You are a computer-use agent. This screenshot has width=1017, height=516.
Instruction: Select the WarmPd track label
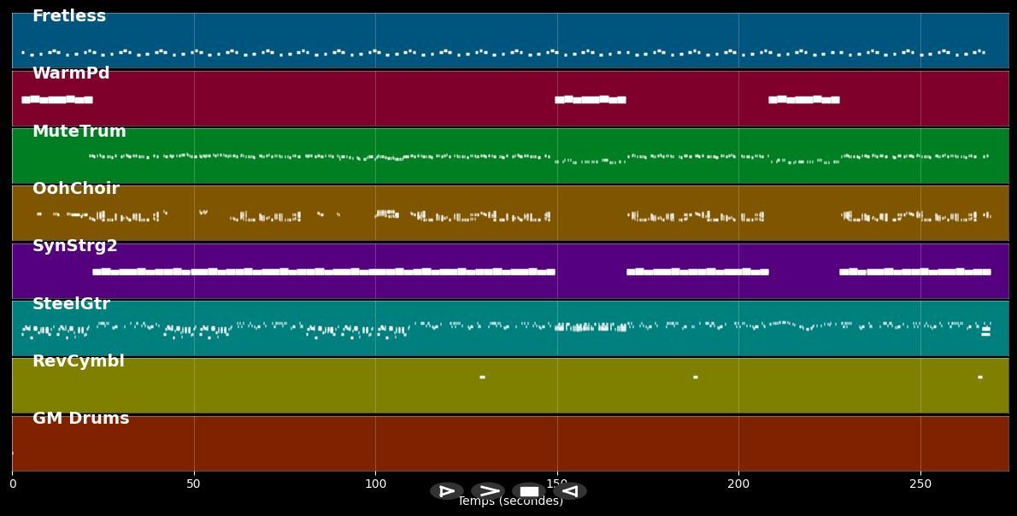click(x=71, y=73)
